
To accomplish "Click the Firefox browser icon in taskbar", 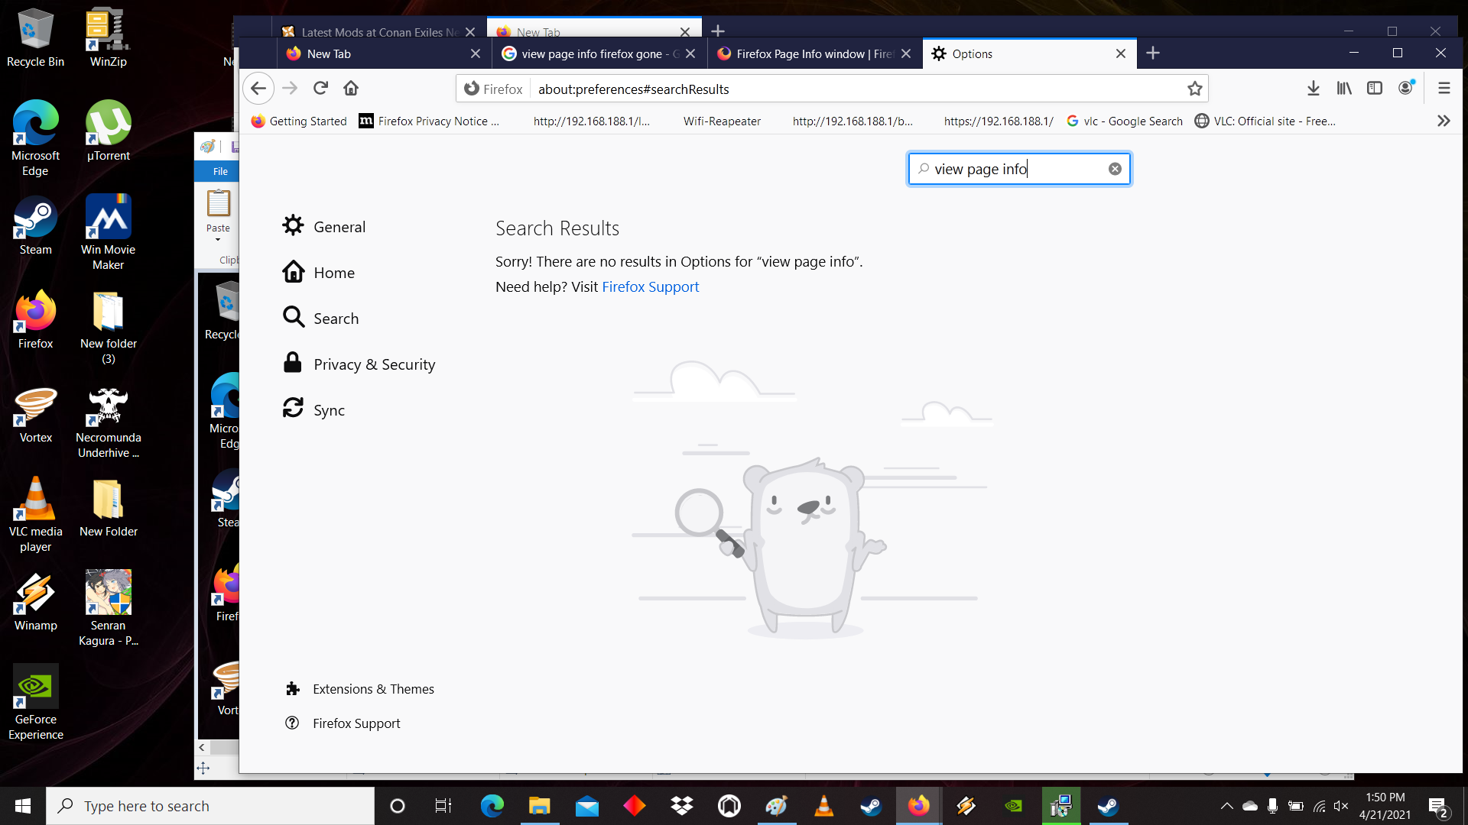I will point(918,805).
